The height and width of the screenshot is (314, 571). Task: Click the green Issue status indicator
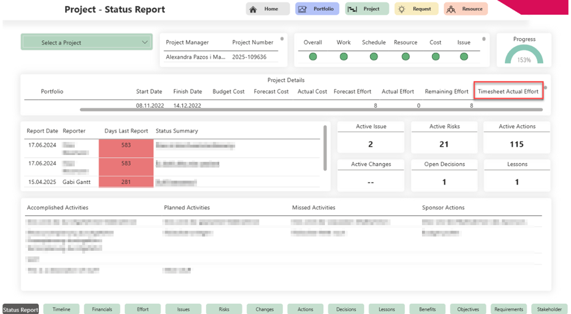(x=464, y=56)
